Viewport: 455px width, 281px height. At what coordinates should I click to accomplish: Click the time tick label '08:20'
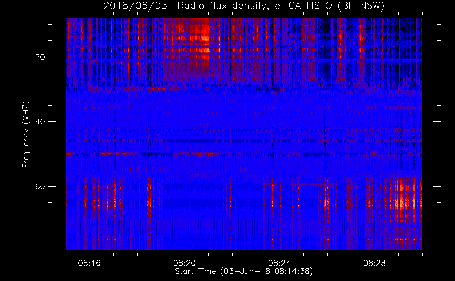(184, 263)
